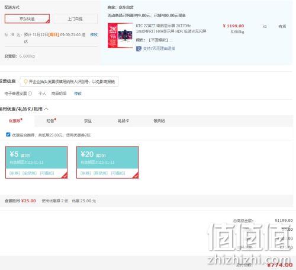Click 修改 next to the delivery time
Image resolution: width=296 pixels, height=270 pixels.
point(94,34)
